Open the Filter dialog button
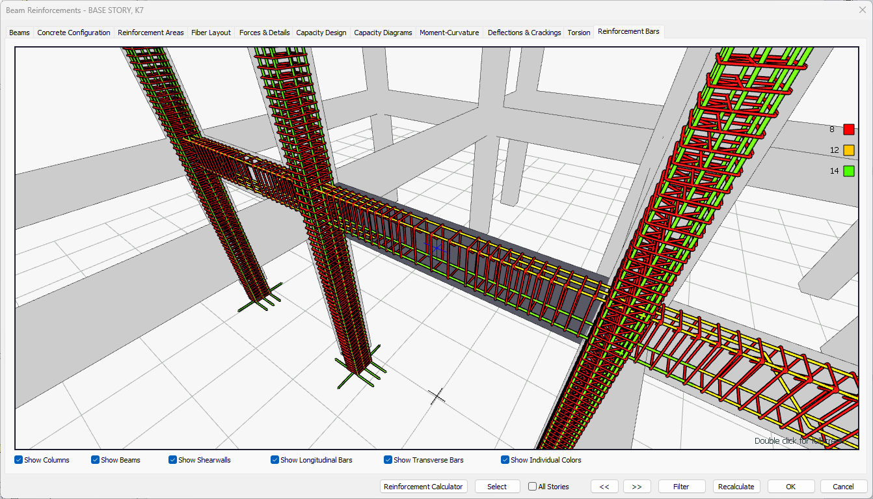The width and height of the screenshot is (873, 499). (x=681, y=487)
